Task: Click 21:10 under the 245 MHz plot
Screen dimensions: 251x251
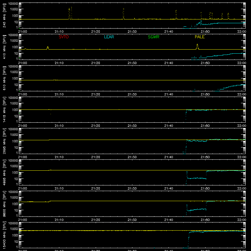Action: pos(59,32)
